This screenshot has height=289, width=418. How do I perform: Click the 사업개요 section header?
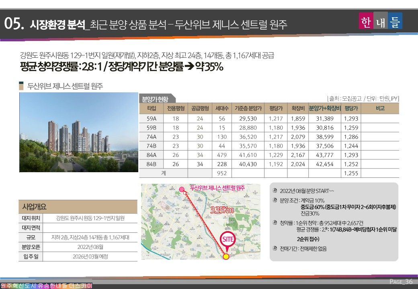point(78,207)
